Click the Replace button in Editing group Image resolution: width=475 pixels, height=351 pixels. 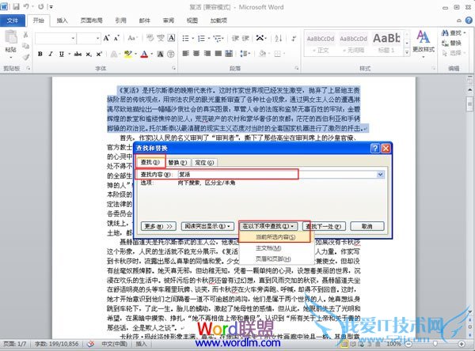click(x=452, y=43)
